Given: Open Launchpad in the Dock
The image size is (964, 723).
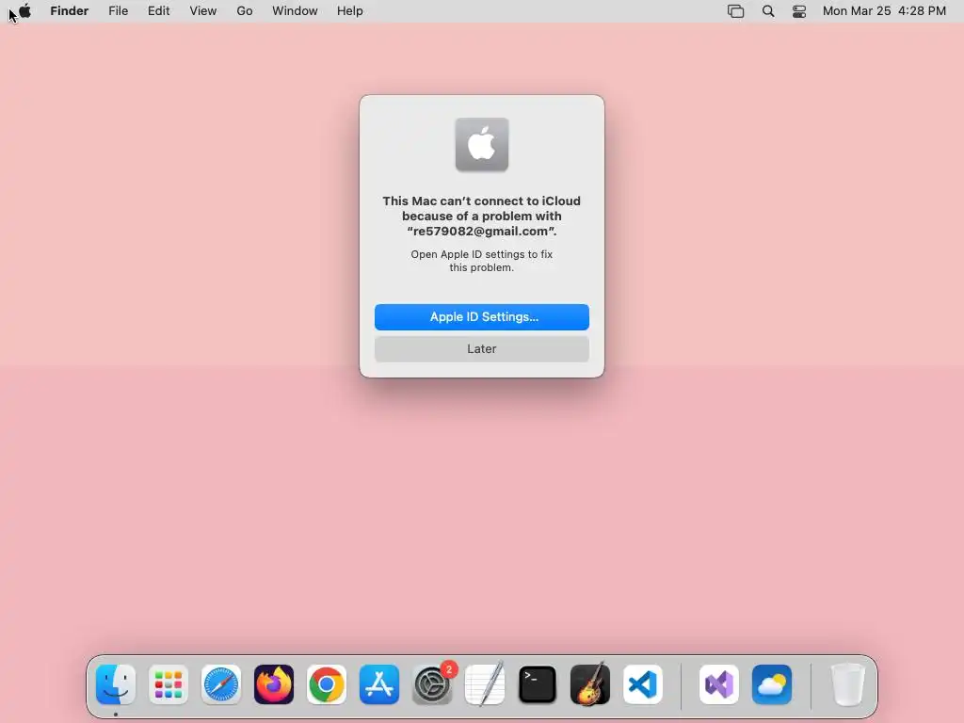Looking at the screenshot, I should tap(169, 684).
